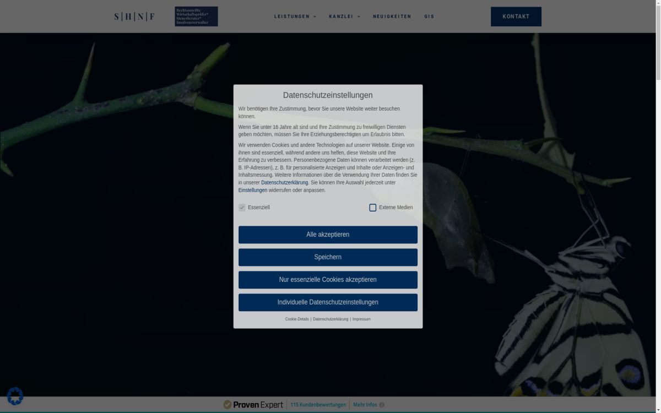Click the Einstellungen link in text
Image resolution: width=661 pixels, height=413 pixels.
pyautogui.click(x=253, y=191)
